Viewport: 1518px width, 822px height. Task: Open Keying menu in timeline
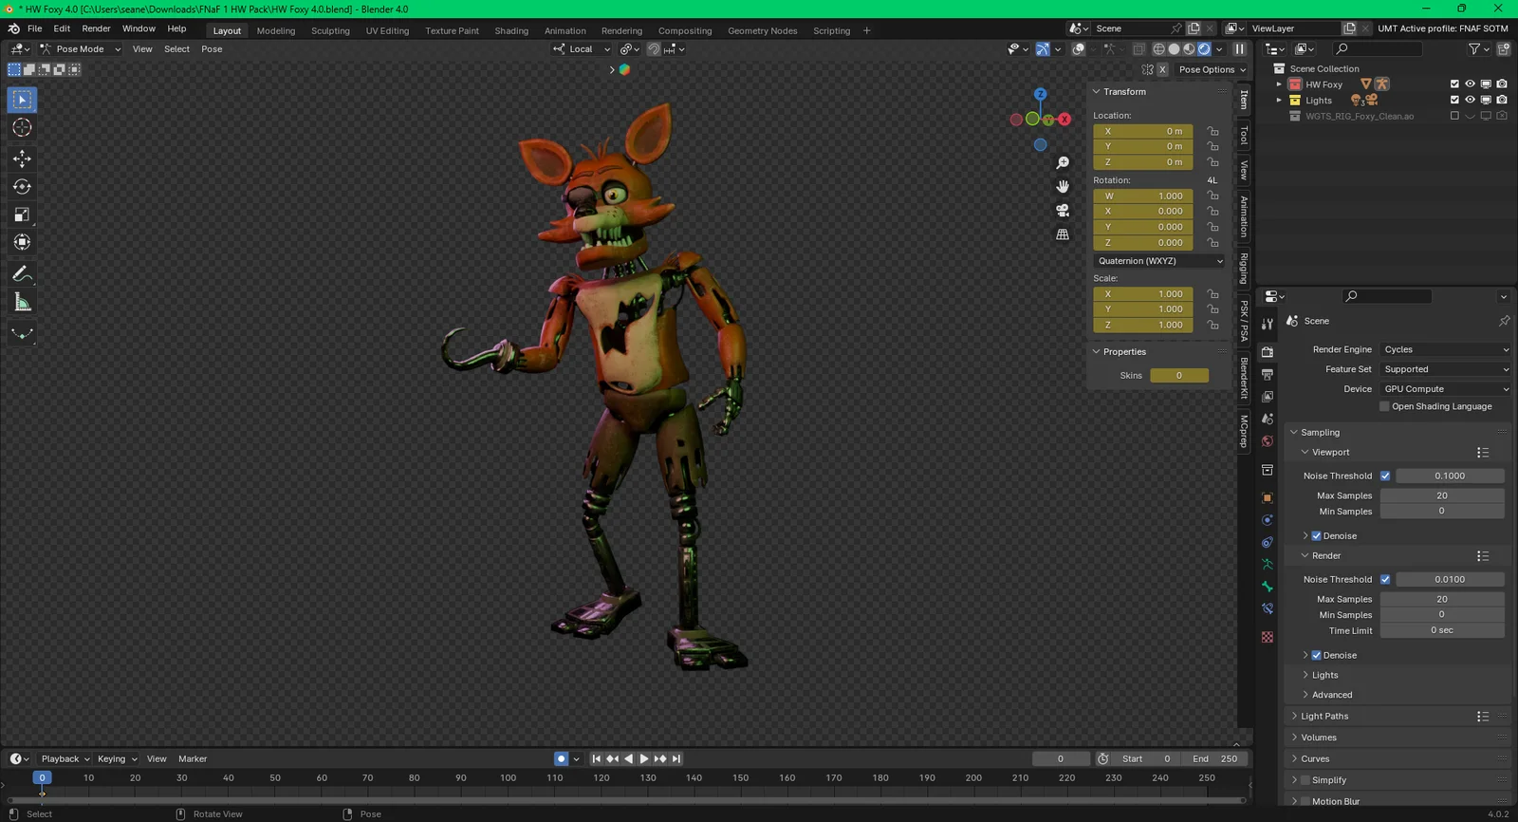pos(116,759)
